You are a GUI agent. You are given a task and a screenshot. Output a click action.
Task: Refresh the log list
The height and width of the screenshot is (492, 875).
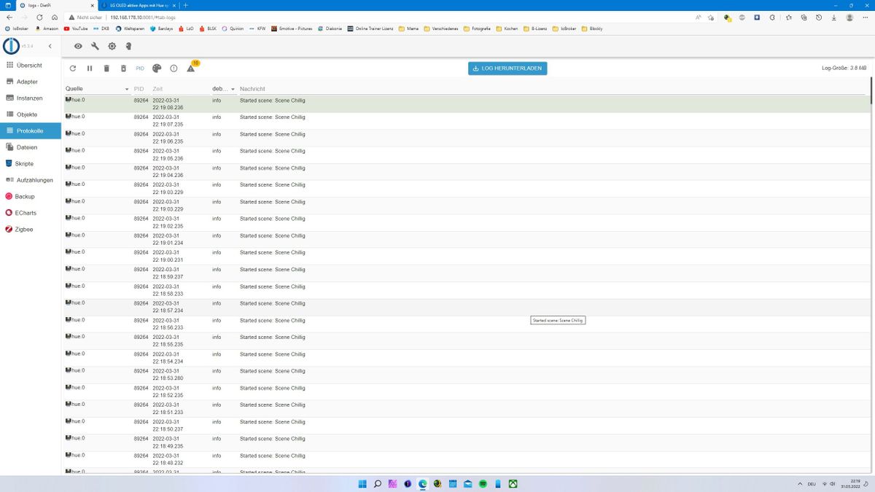tap(73, 69)
